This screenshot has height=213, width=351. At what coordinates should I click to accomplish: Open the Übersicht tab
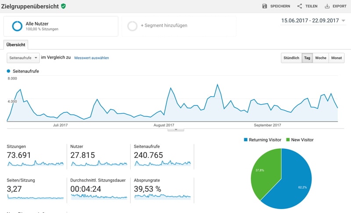(16, 45)
